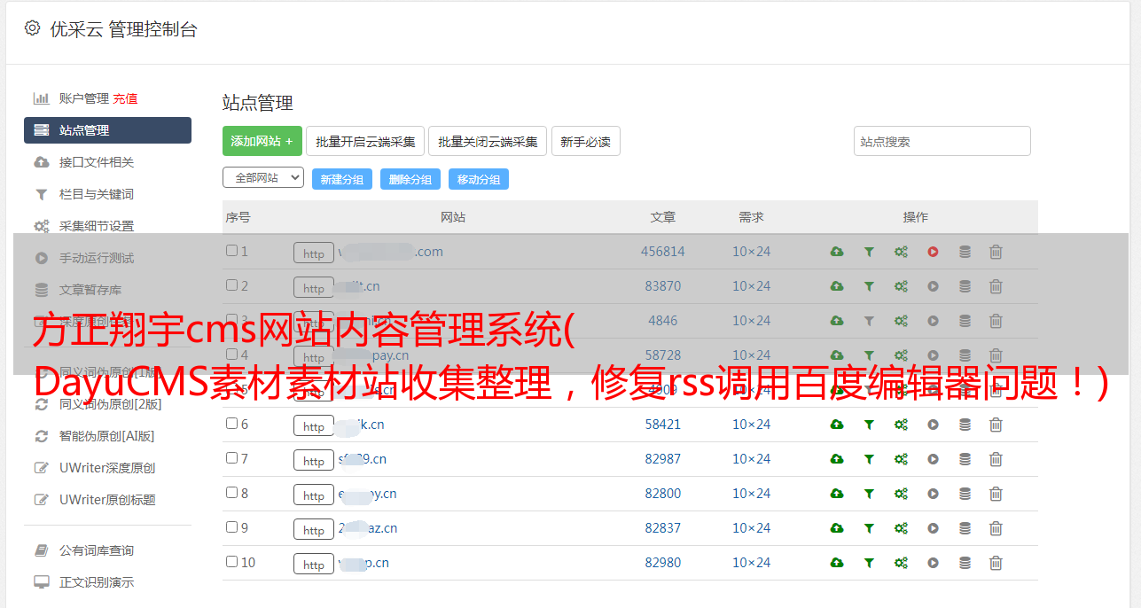
Task: Click the http badge in row 7
Action: (314, 460)
